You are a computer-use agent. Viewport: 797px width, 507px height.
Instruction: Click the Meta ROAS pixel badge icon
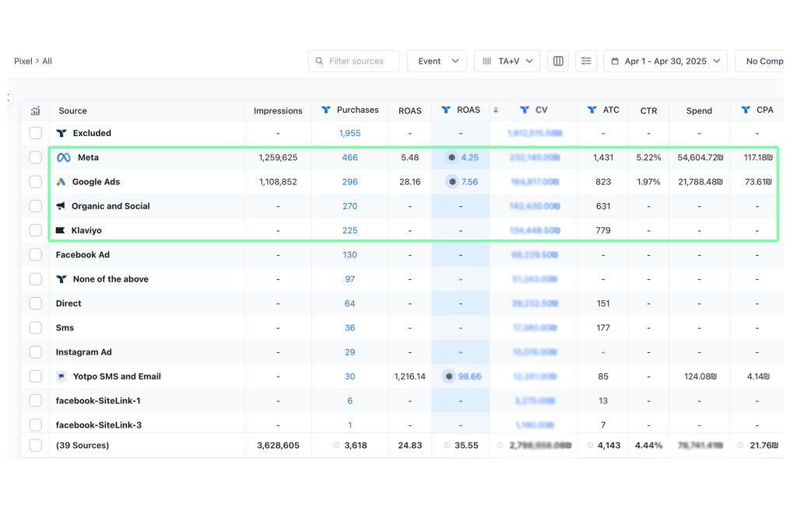[x=451, y=158]
